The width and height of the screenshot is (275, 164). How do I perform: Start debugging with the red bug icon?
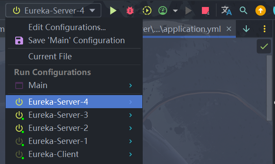(130, 10)
